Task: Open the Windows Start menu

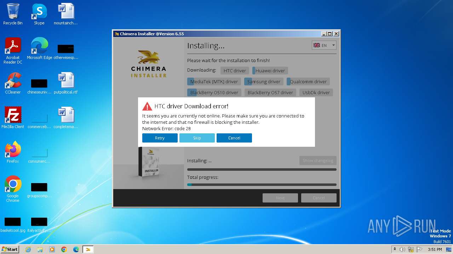Action: [x=10, y=249]
